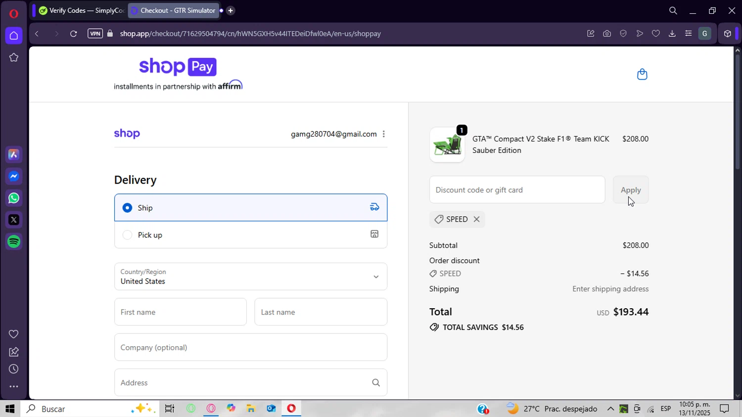Click the Address field
This screenshot has height=417, width=742.
pyautogui.click(x=251, y=382)
